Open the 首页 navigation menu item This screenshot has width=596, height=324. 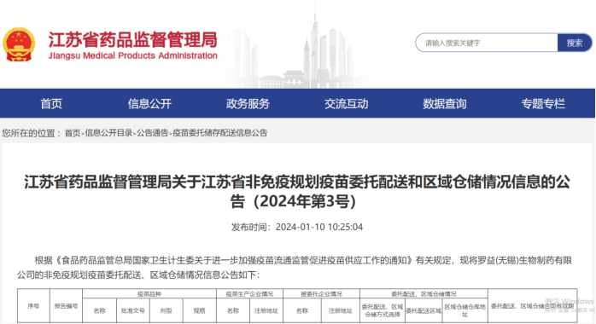[x=51, y=103]
